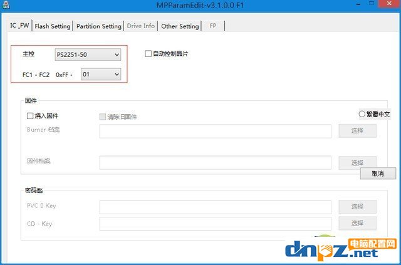401x265 pixels.
Task: Focus the PVC 0 Key input field
Action: tap(216, 207)
